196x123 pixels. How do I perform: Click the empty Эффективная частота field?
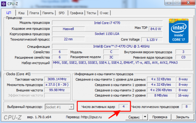click(57, 95)
